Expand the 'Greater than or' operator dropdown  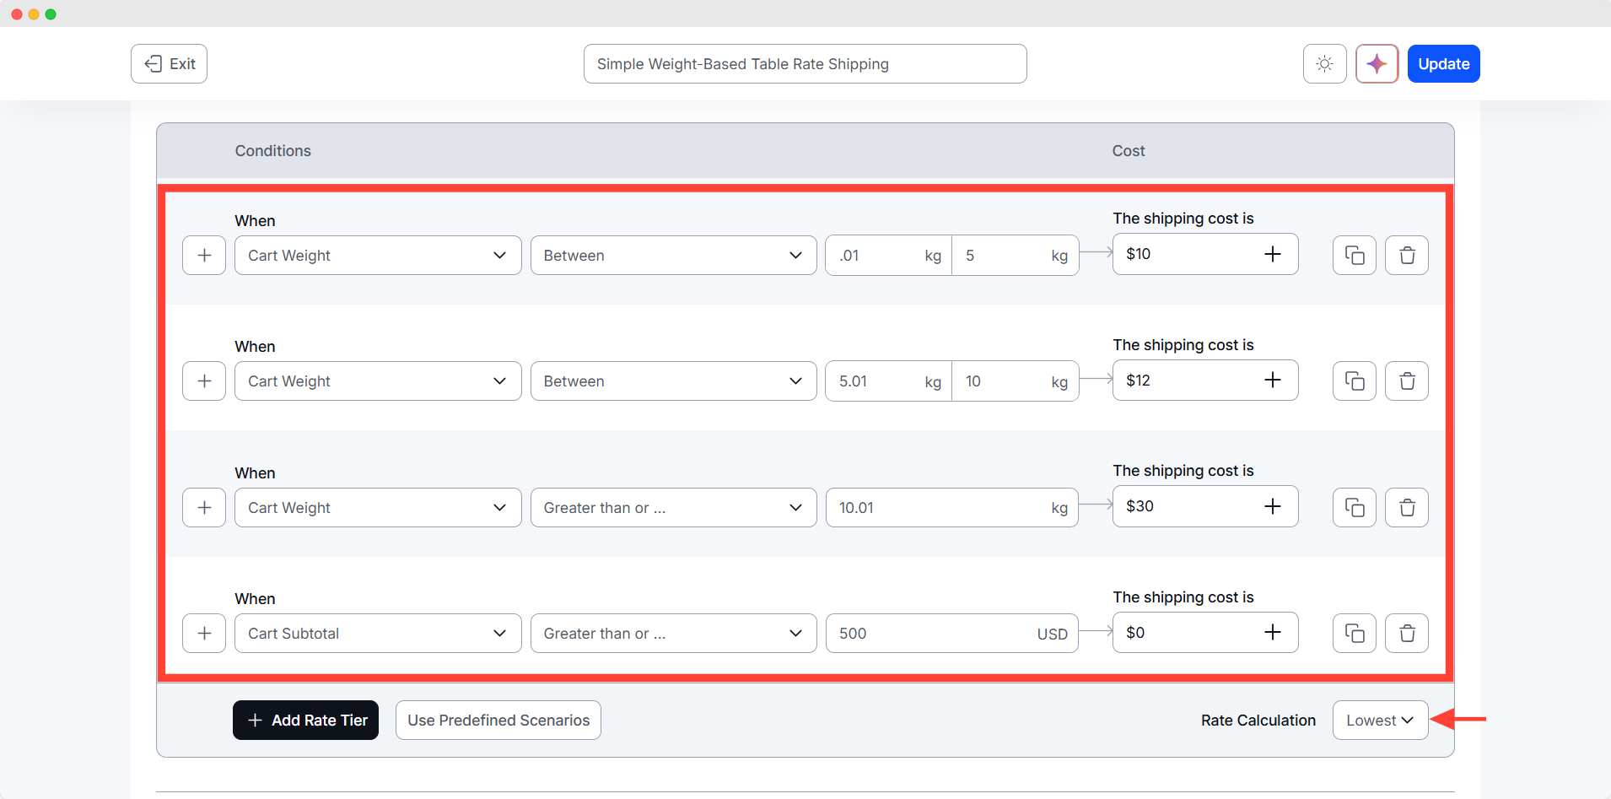[x=672, y=507]
